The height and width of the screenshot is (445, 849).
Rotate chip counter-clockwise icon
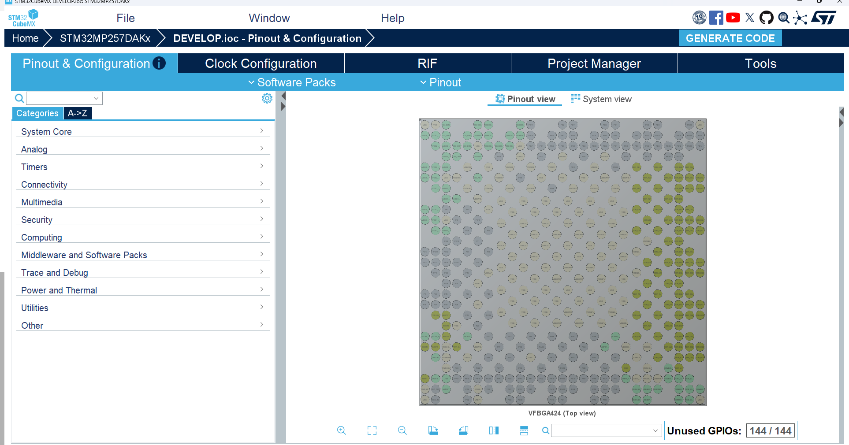click(463, 430)
